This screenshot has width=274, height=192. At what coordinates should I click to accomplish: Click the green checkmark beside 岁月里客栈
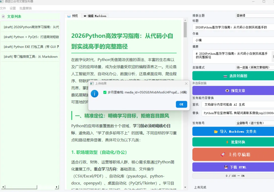(x=105, y=92)
